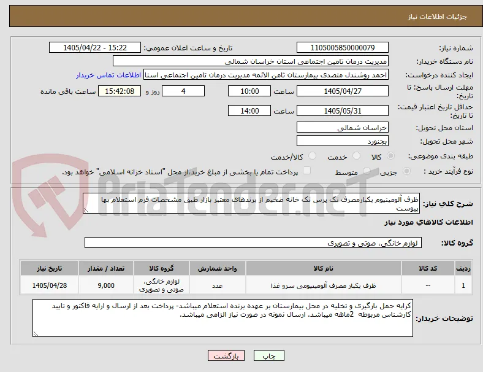
Task: Toggle the اسناد خزانه اسلامی payment checkbox
Action: pyautogui.click(x=307, y=171)
